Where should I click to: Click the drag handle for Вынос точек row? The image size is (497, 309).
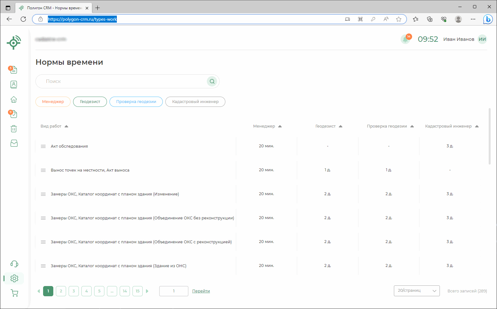coord(43,170)
